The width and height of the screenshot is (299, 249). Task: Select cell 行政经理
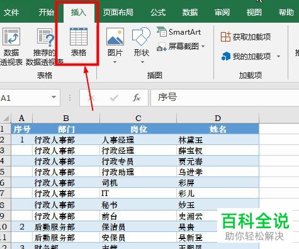click(138, 151)
